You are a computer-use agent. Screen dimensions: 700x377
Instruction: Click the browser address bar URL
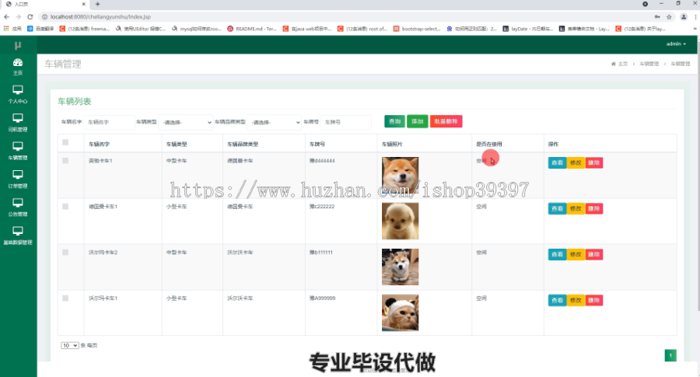pos(100,17)
